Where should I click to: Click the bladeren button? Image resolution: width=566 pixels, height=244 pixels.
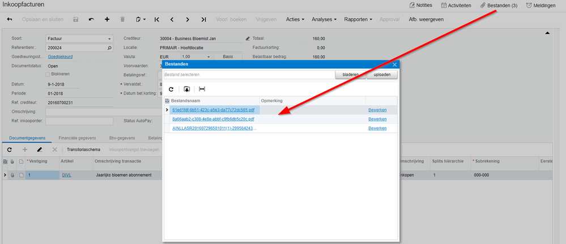tap(350, 75)
